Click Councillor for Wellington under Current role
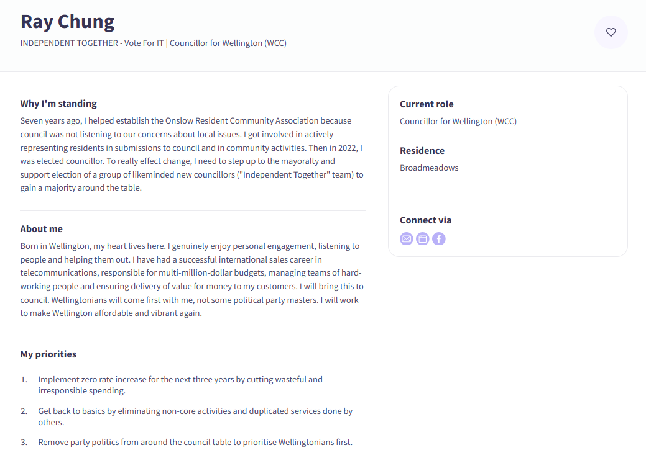Viewport: 646px width, 463px height. point(458,122)
